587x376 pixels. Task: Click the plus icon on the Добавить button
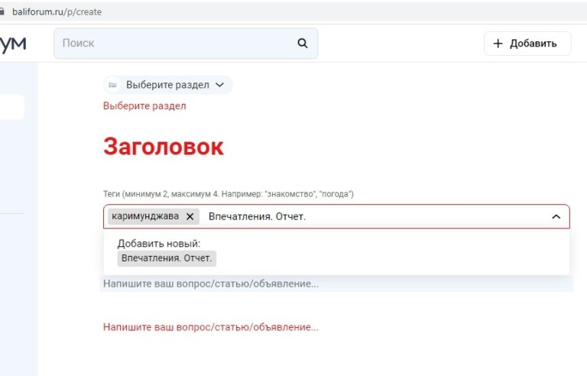click(498, 44)
